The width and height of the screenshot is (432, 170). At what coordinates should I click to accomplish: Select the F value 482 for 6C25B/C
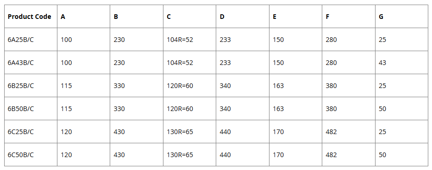tap(331, 132)
